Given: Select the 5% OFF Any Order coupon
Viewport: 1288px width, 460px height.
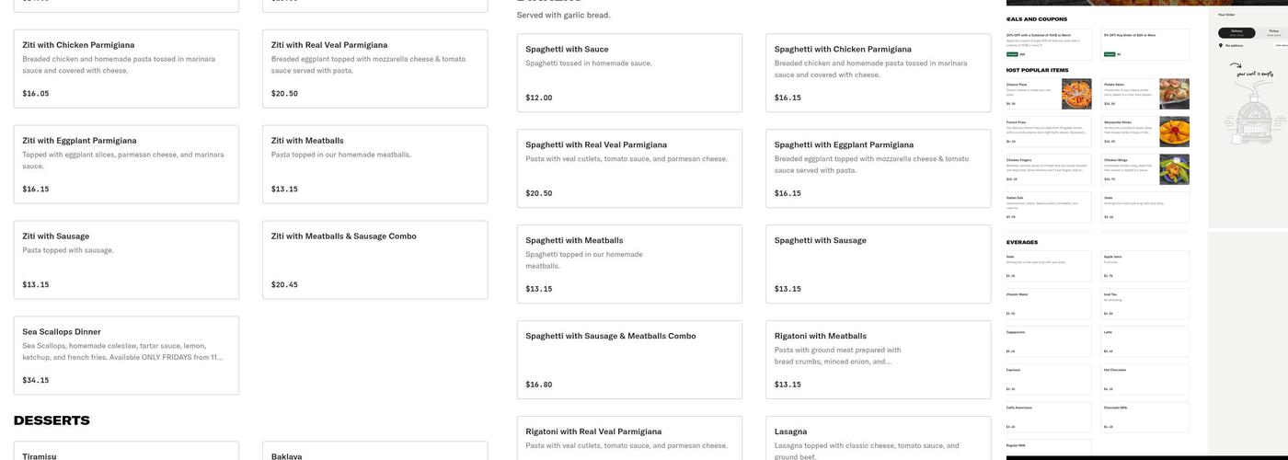Looking at the screenshot, I should (x=1145, y=44).
